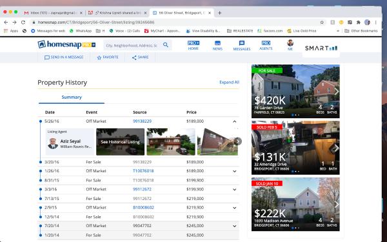This screenshot has width=387, height=242.
Task: Click the Homesnap Pro logo
Action: click(x=66, y=45)
